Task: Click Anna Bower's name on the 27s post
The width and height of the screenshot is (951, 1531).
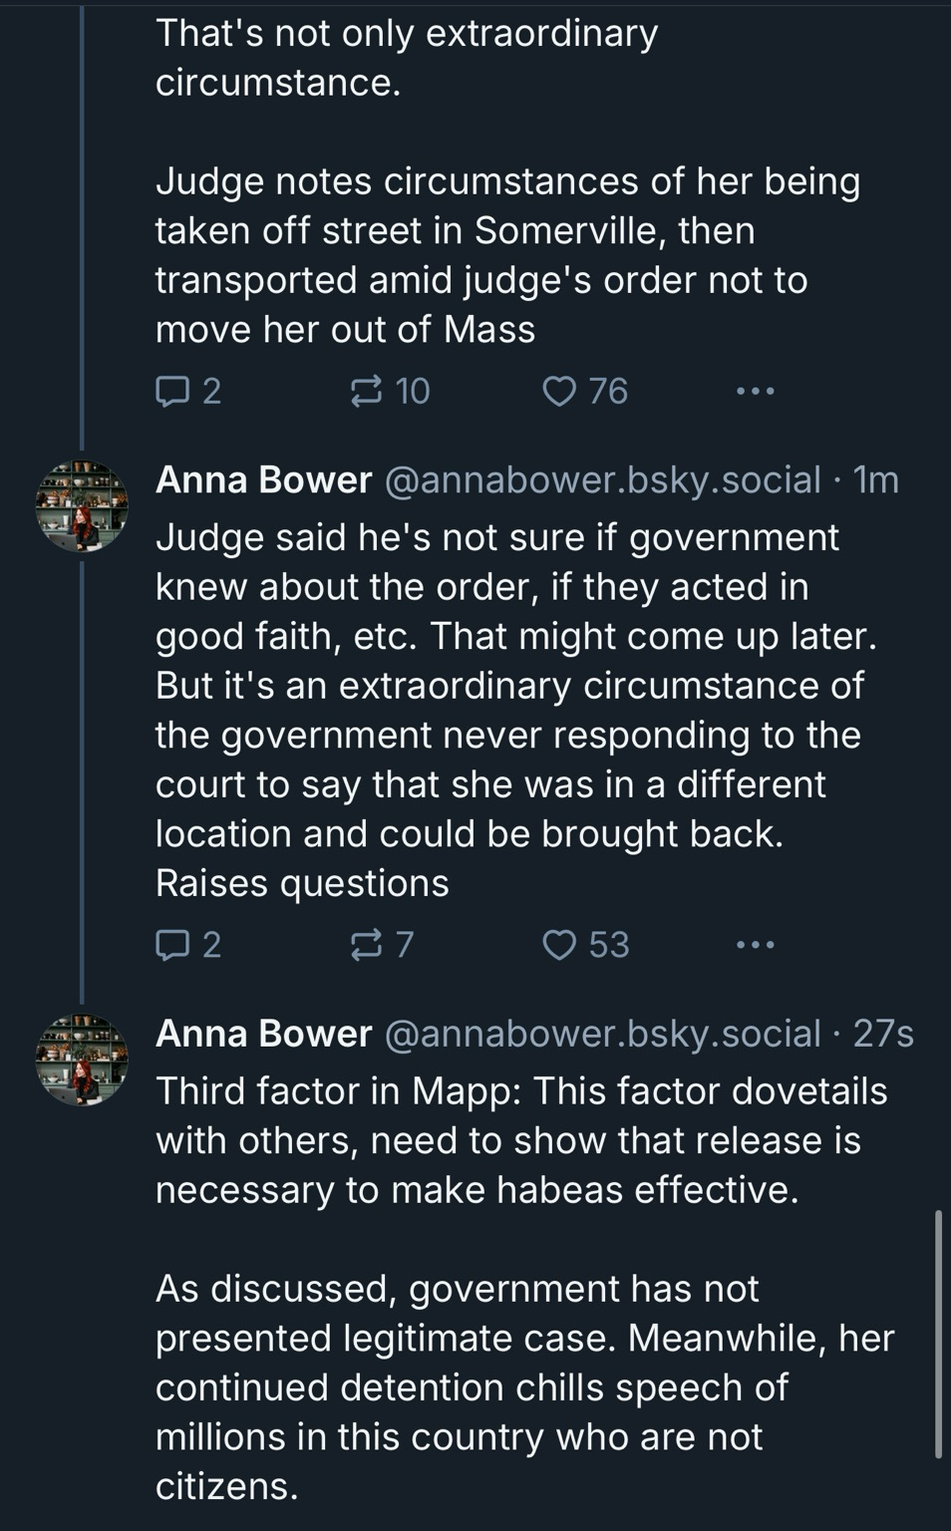Action: pos(264,1034)
